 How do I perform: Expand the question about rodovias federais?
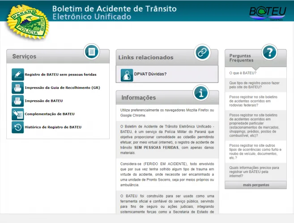[256, 101]
